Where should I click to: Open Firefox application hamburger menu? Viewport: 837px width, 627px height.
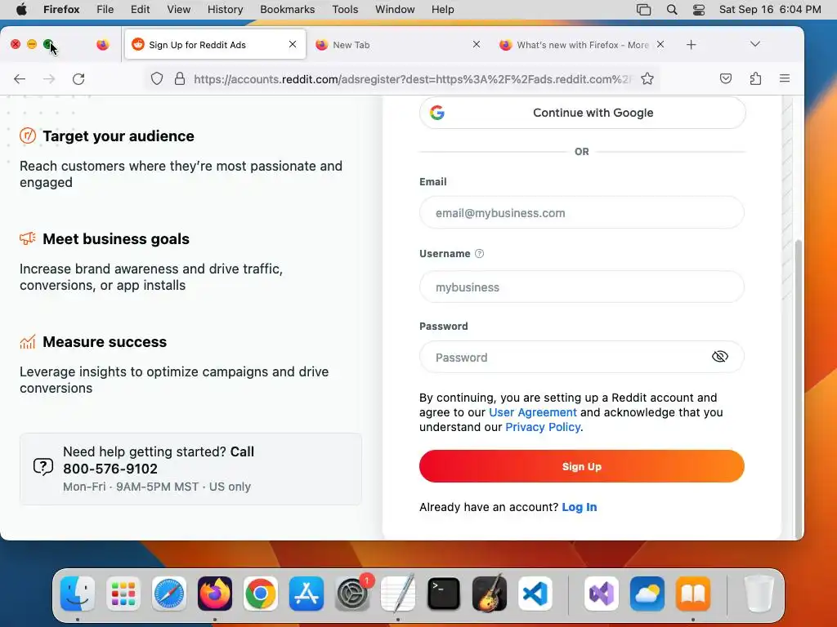click(784, 78)
